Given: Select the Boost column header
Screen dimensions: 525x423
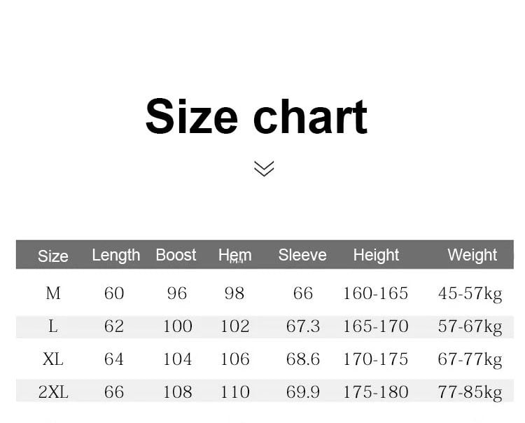Looking at the screenshot, I should 176,255.
